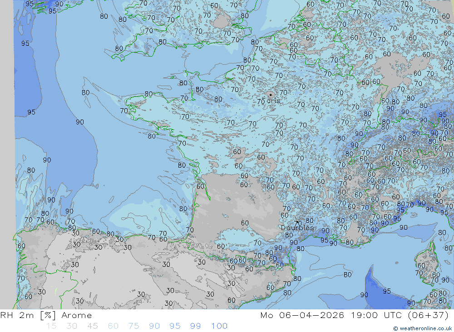Click legend value 45

pos(92,326)
